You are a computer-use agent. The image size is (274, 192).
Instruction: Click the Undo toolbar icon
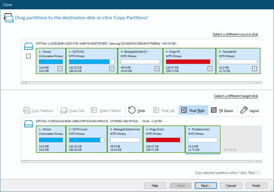[132, 110]
